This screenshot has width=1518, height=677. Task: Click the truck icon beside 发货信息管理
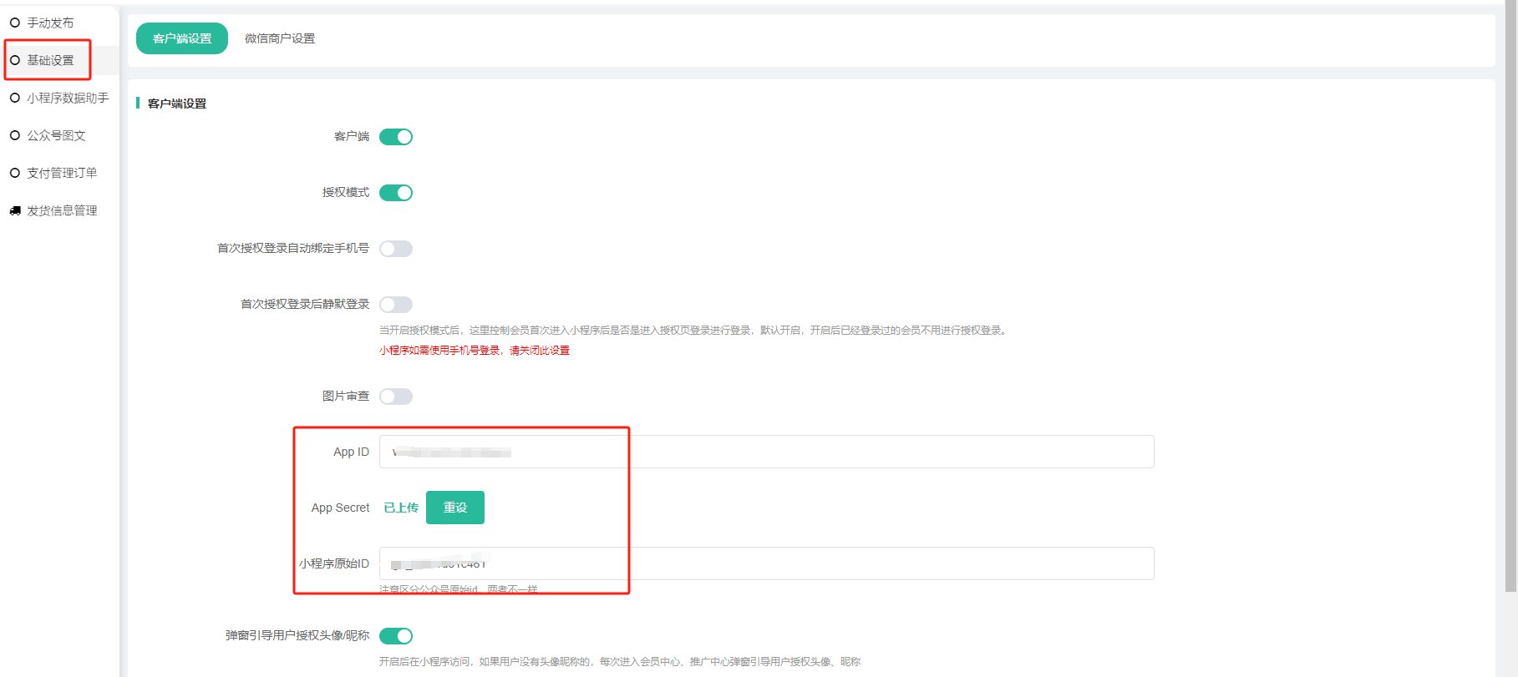pos(15,210)
